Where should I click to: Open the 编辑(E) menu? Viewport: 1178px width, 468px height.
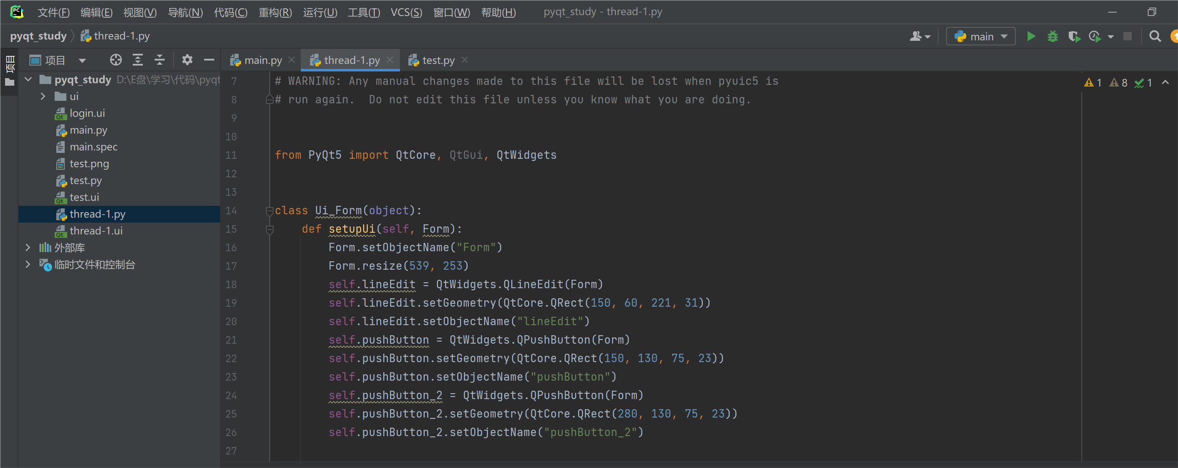tap(97, 12)
